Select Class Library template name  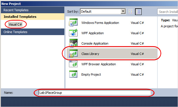(x=90, y=54)
